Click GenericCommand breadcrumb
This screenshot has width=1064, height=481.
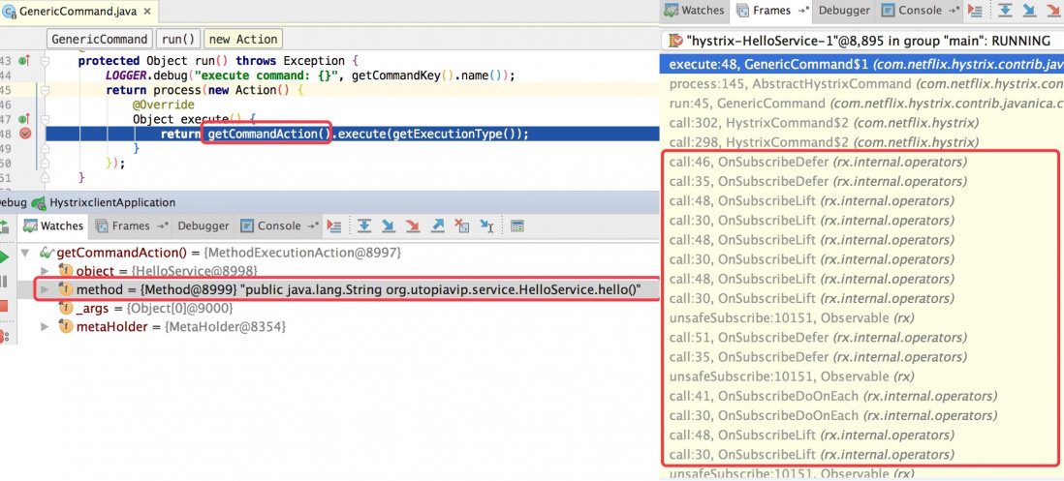(x=99, y=39)
